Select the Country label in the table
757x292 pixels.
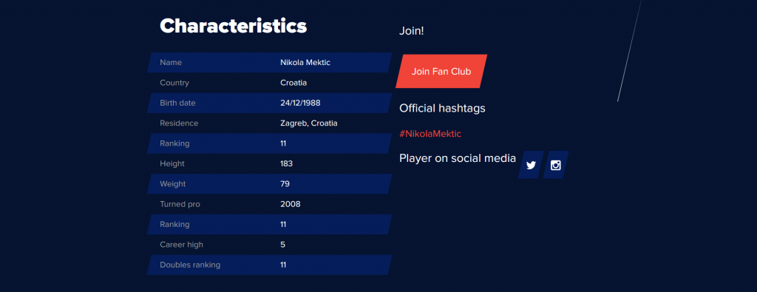(174, 83)
